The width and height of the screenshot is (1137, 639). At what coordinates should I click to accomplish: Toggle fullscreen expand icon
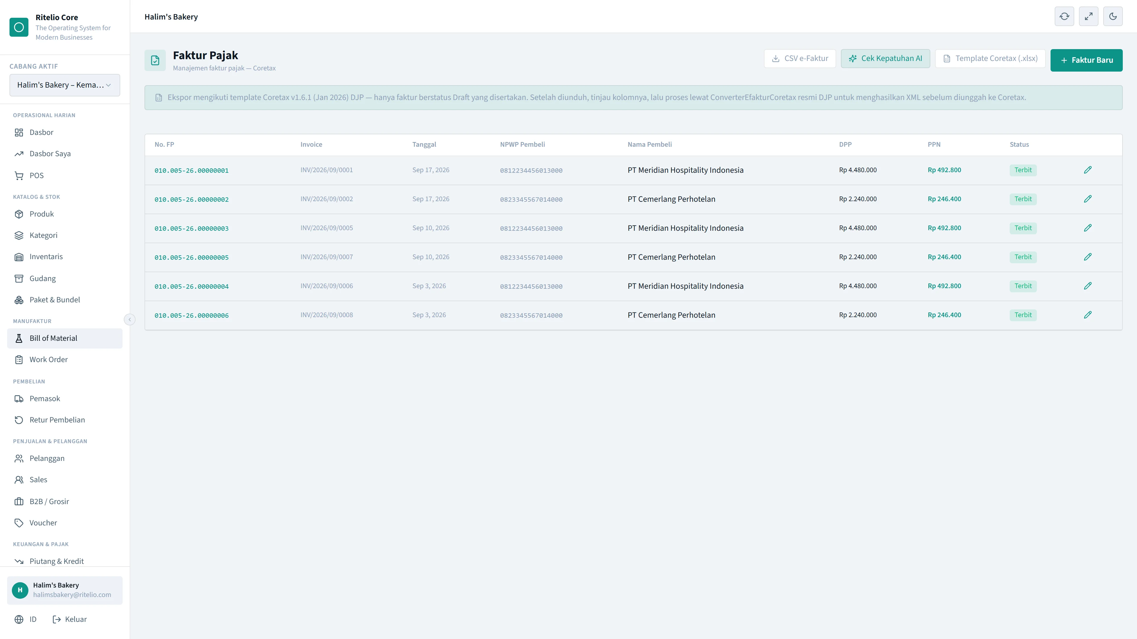(1088, 16)
